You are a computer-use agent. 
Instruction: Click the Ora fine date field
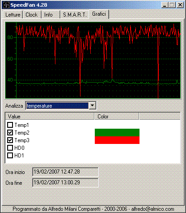click(65, 183)
